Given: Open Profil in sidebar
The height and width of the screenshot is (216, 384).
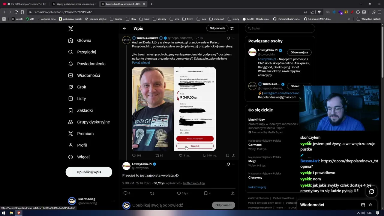Looking at the screenshot, I should click(x=78, y=145).
